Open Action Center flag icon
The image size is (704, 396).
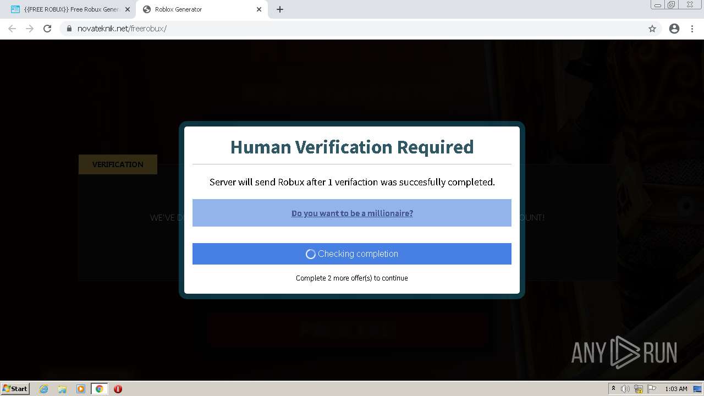[652, 389]
